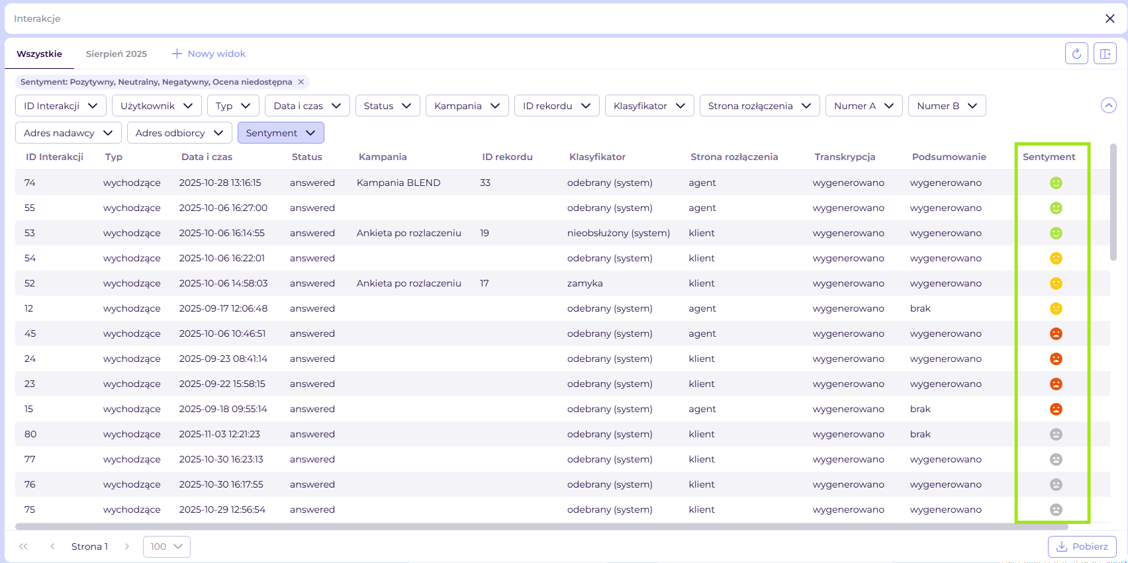
Task: Click the refresh icon button
Action: (1076, 54)
